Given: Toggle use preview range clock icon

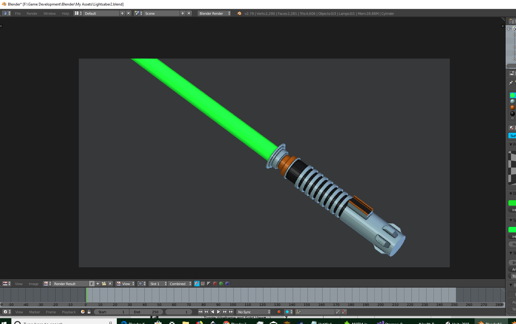Looking at the screenshot, I should [83, 312].
